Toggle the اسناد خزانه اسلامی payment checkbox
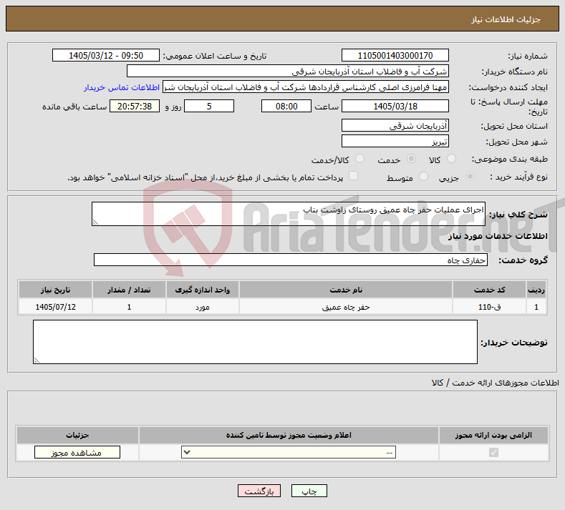This screenshot has width=565, height=510. click(x=354, y=176)
